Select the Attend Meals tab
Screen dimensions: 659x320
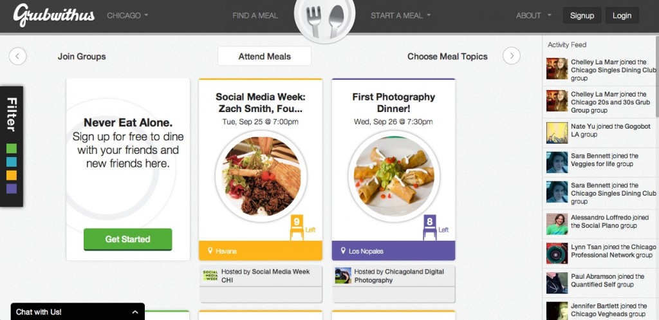pos(265,57)
